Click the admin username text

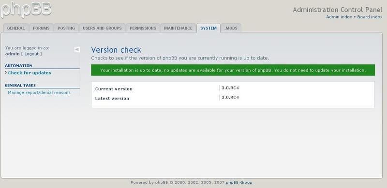(x=13, y=54)
